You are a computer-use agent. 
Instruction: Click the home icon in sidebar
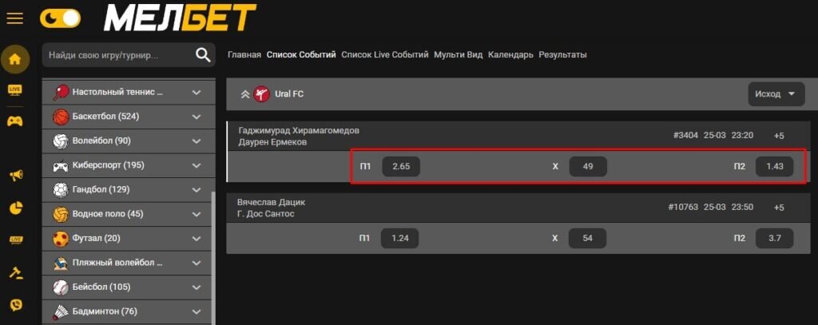14,59
